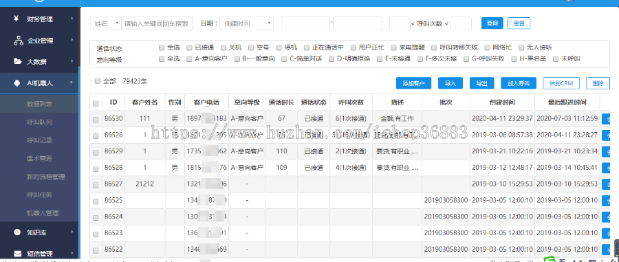Focus the keyword search input field
This screenshot has width=619, height=262.
(x=158, y=23)
